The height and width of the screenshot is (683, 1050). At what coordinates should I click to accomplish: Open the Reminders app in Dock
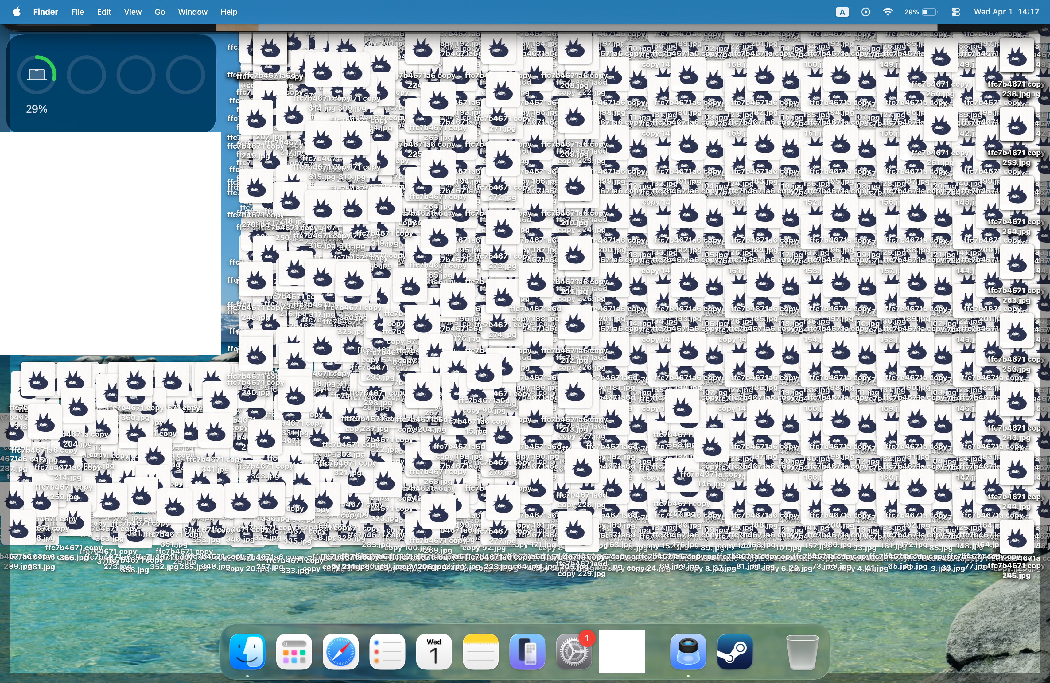[x=387, y=651]
